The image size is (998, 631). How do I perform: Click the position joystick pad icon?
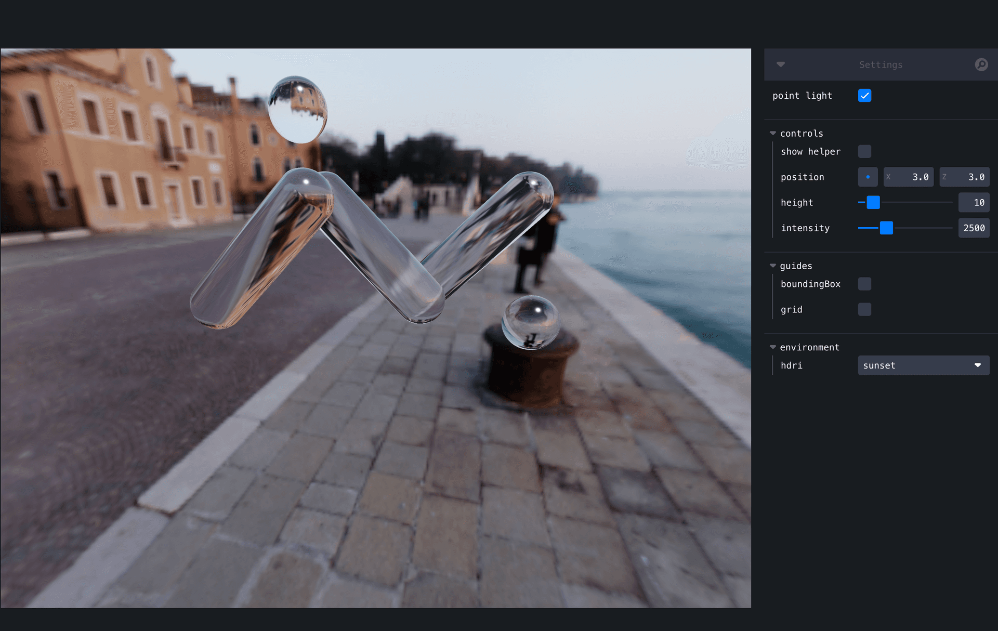[867, 177]
